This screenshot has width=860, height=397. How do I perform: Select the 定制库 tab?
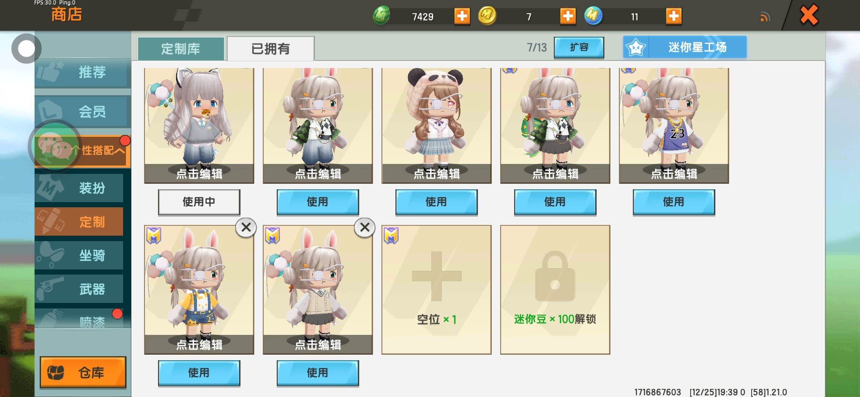[x=181, y=49]
